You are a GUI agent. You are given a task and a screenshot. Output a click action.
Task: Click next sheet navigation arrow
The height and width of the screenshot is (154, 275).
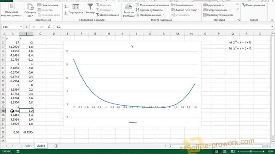[x=12, y=146]
